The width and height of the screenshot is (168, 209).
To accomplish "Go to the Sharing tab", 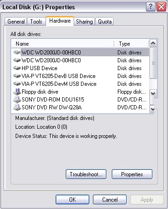I will click(84, 22).
